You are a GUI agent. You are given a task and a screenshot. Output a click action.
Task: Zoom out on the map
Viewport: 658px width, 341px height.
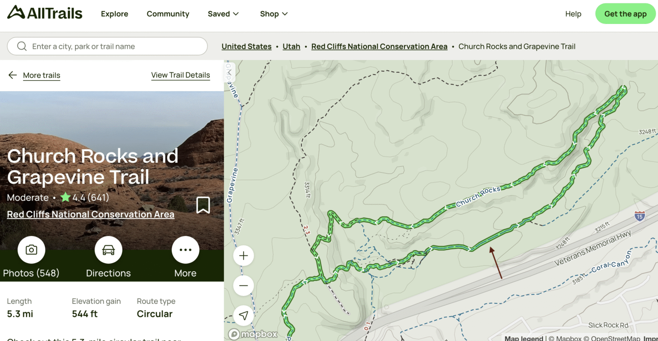tap(243, 285)
